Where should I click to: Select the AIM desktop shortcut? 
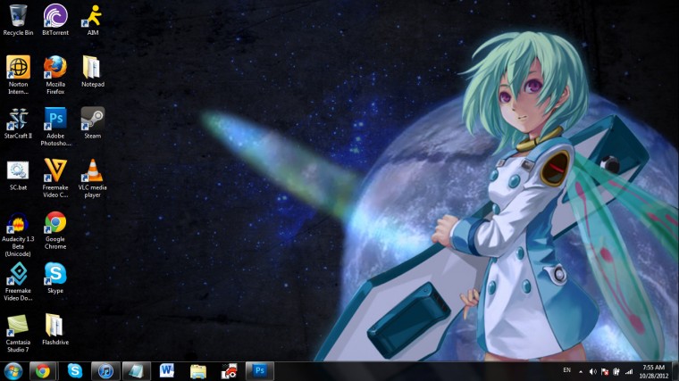click(x=93, y=20)
